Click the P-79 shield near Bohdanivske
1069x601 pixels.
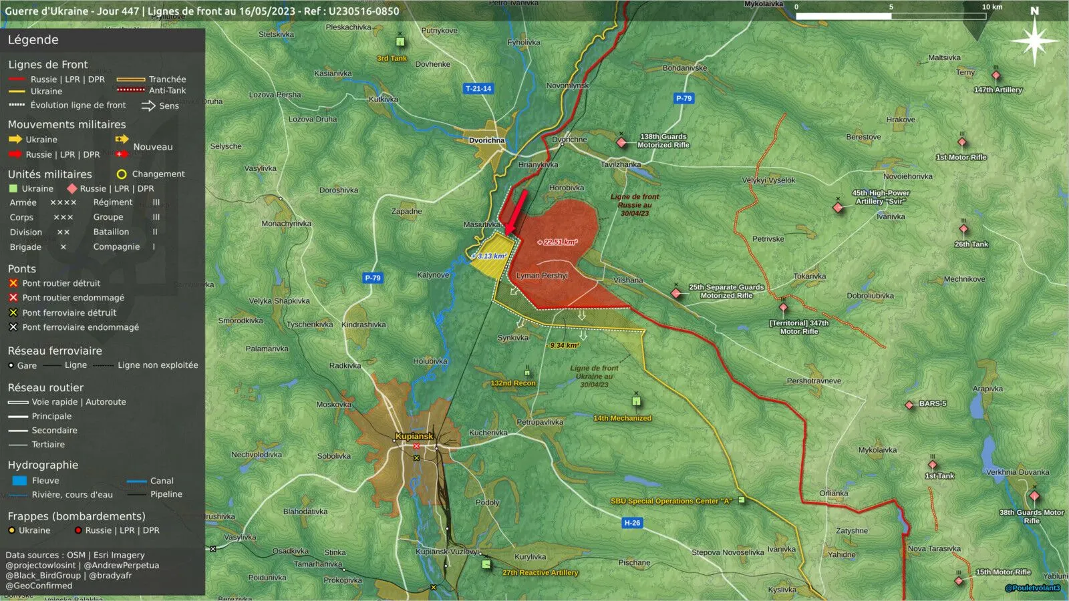click(684, 98)
